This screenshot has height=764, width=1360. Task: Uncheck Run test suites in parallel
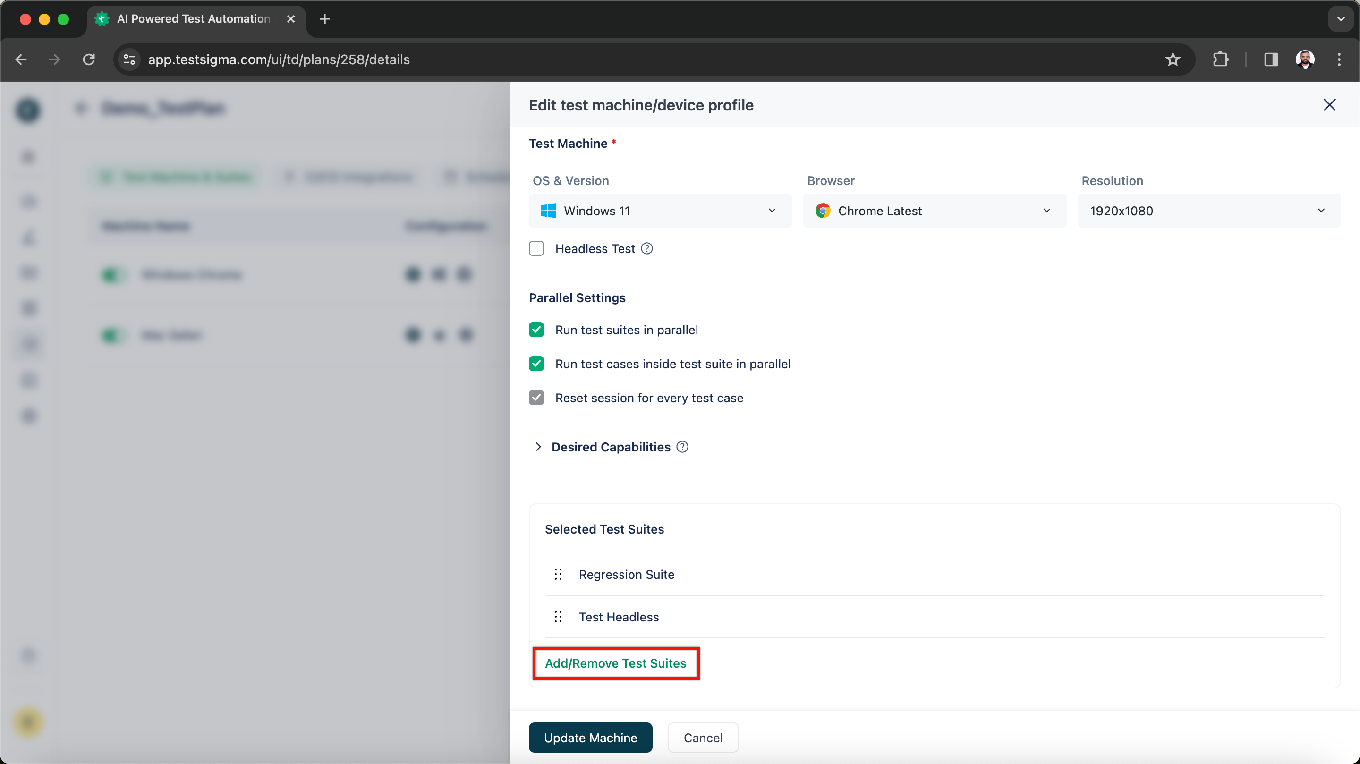(536, 330)
